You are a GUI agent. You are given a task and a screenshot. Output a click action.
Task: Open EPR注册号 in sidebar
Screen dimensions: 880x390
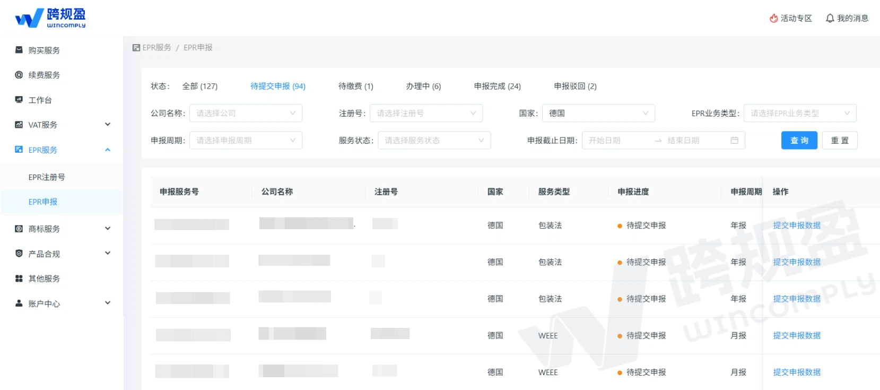(47, 177)
